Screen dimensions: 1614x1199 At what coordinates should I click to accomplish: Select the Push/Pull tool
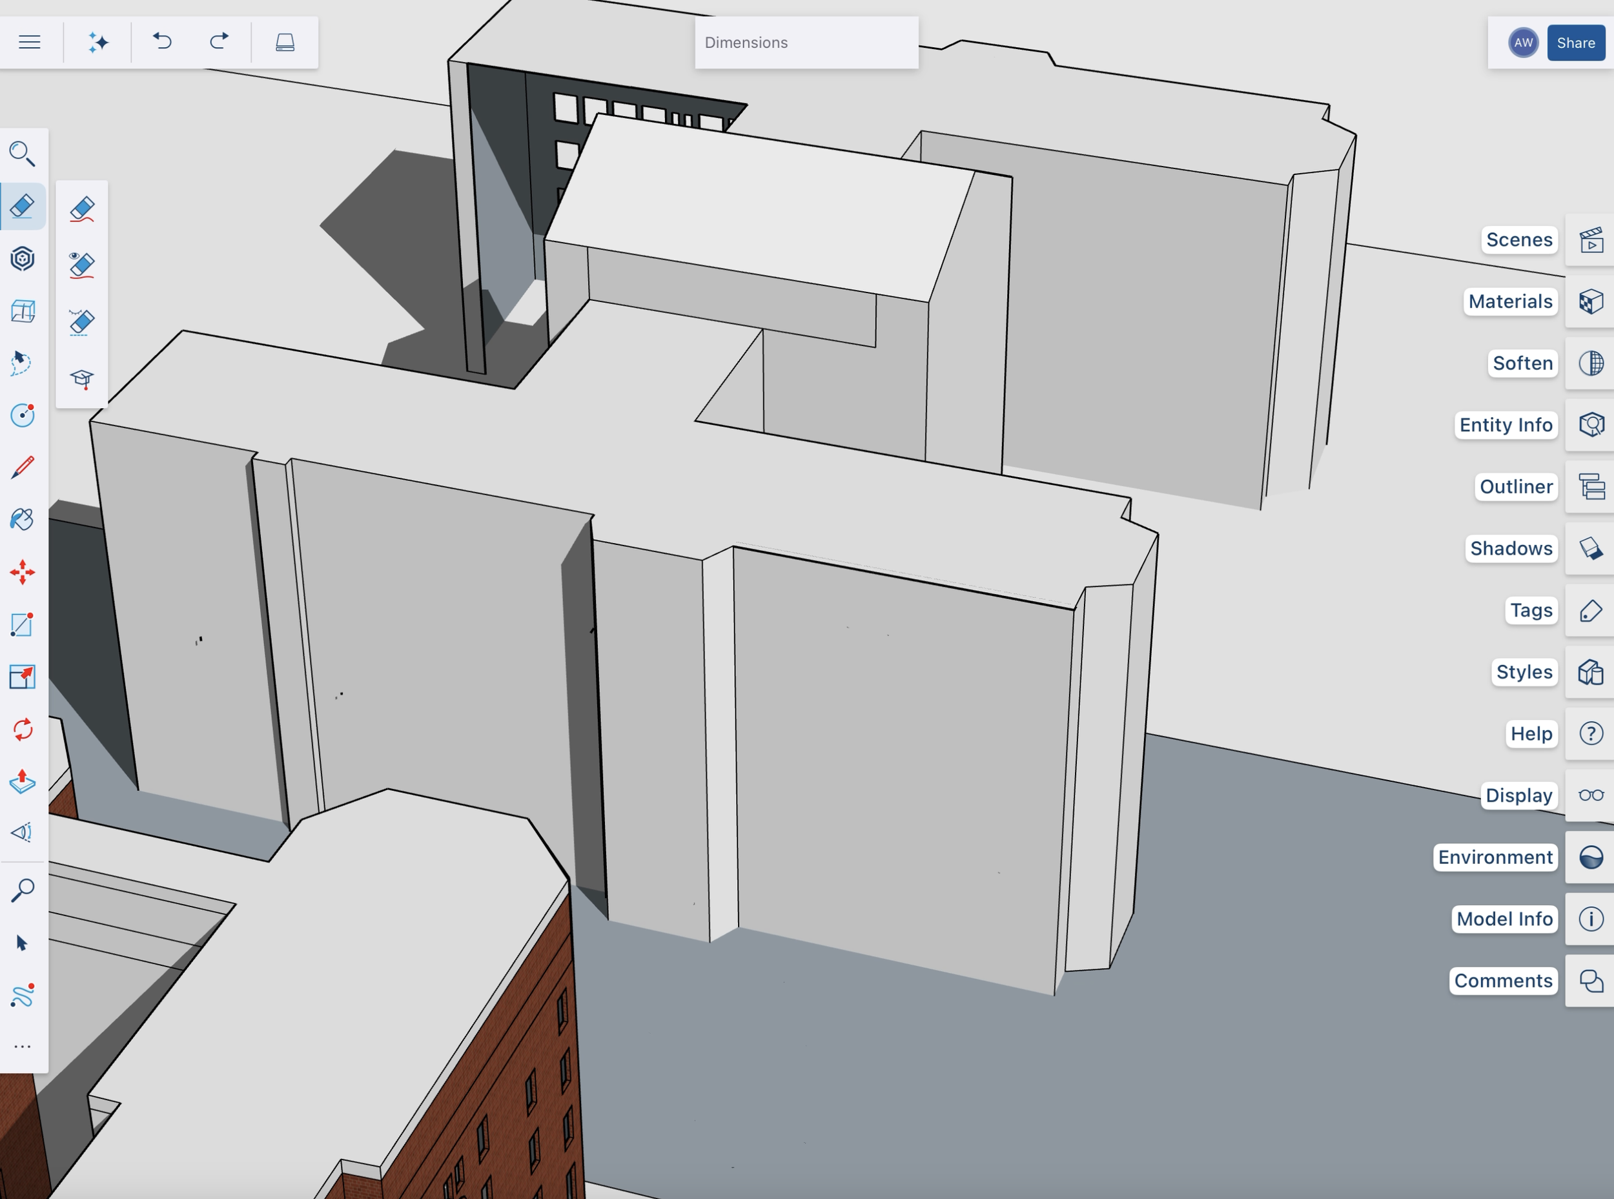pyautogui.click(x=22, y=782)
